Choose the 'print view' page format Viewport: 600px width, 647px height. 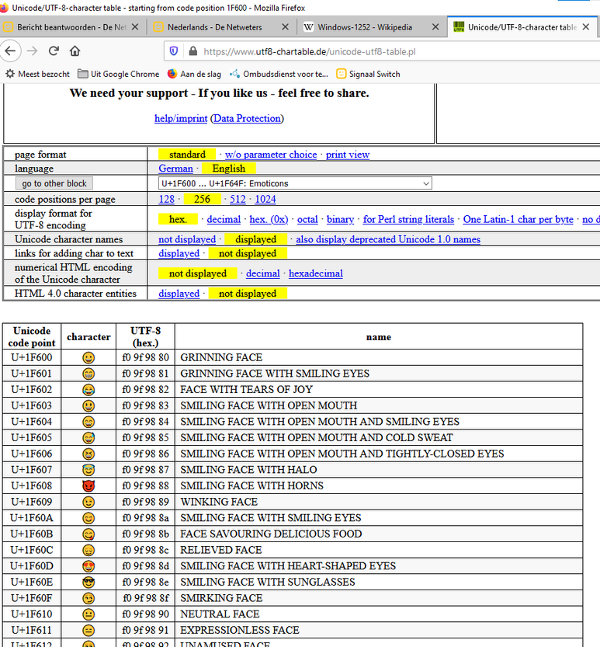tap(347, 155)
